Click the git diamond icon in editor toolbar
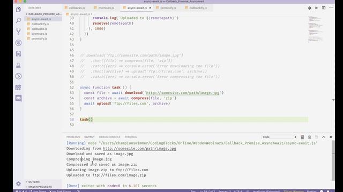The width and height of the screenshot is (343, 192). 310,8
